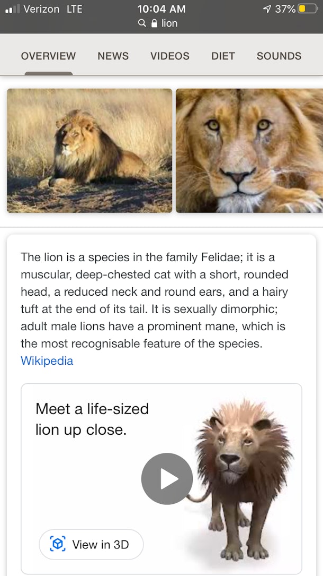Play the life-sized lion video
The image size is (323, 576).
tap(167, 478)
